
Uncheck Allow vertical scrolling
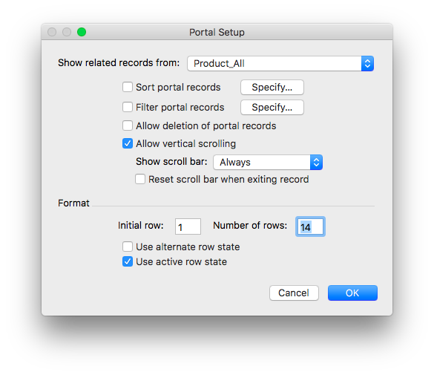tap(128, 143)
